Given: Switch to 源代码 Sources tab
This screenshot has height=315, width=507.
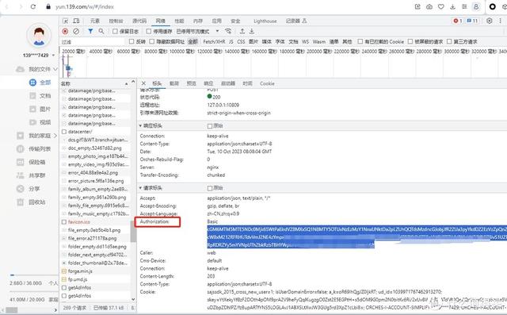Looking at the screenshot, I should click(139, 21).
